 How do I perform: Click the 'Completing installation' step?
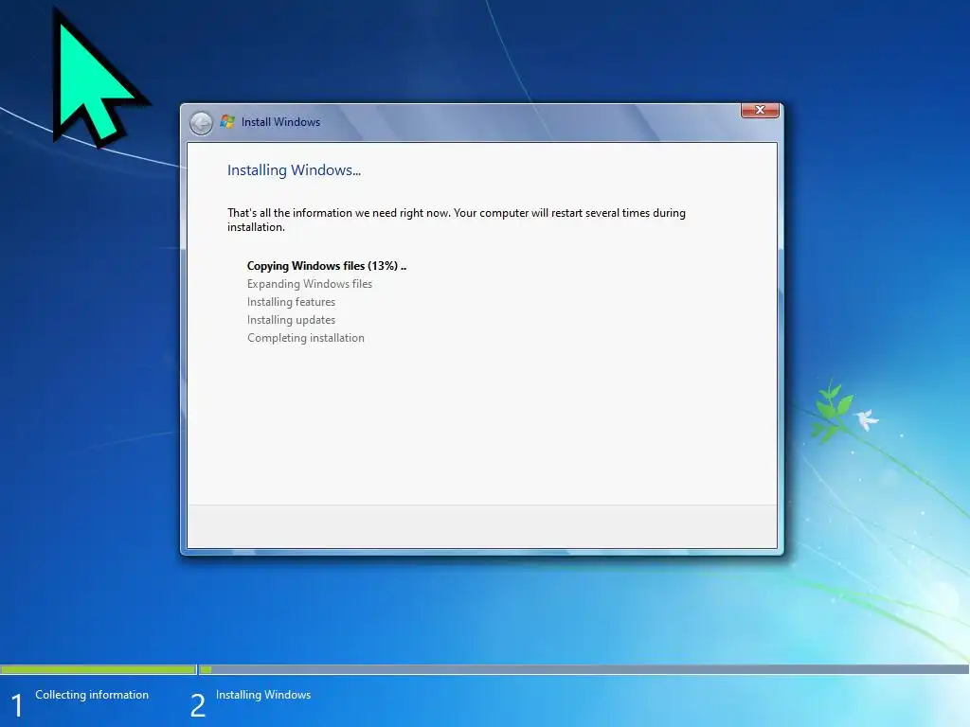coord(306,338)
